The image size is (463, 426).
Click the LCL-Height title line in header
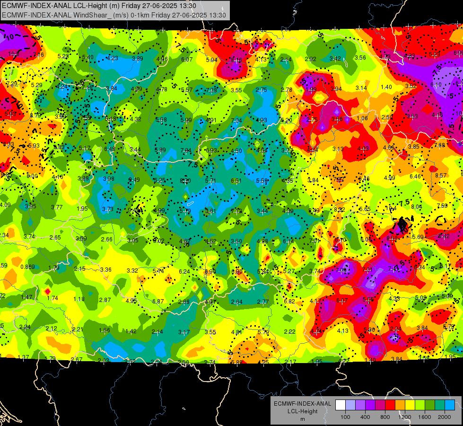point(99,6)
